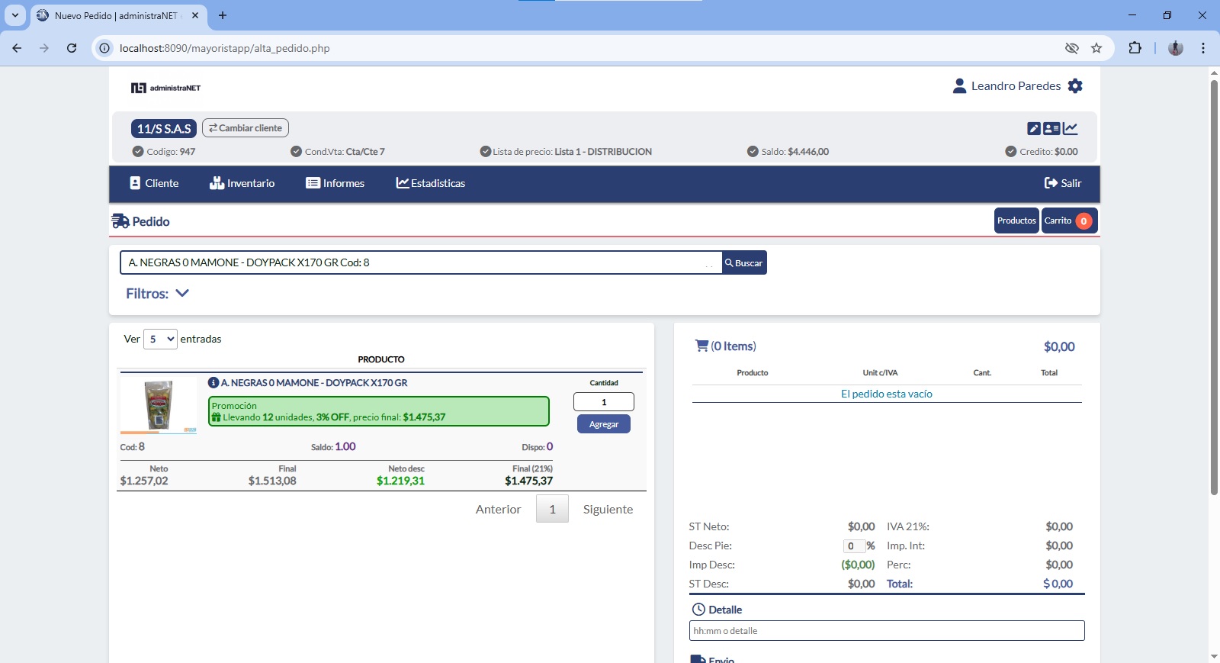The height and width of the screenshot is (663, 1220).
Task: Click the Total: $0,00 amount
Action: pos(1058,584)
